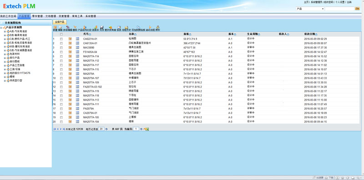Switch to the 全部产品 tab
This screenshot has height=180, width=364.
pyautogui.click(x=60, y=22)
